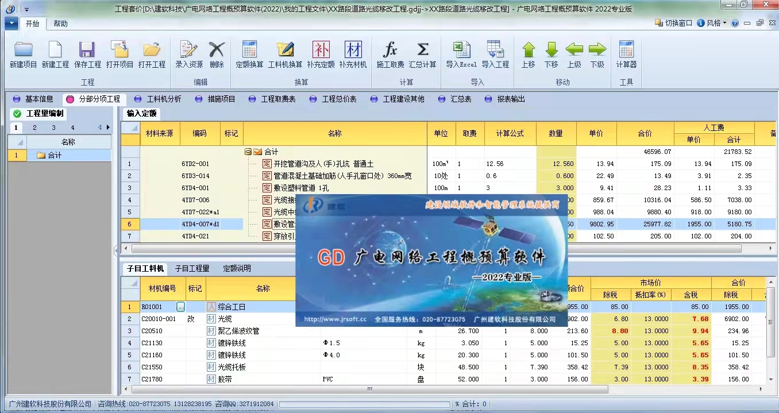The image size is (779, 413).
Task: Click the 补充材机 icon
Action: click(x=353, y=49)
